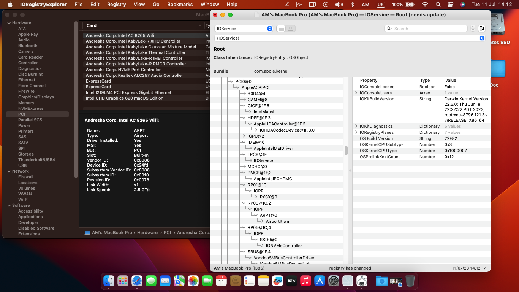Switch IORegistryExplorer to column view
519x292 pixels.
pos(291,29)
